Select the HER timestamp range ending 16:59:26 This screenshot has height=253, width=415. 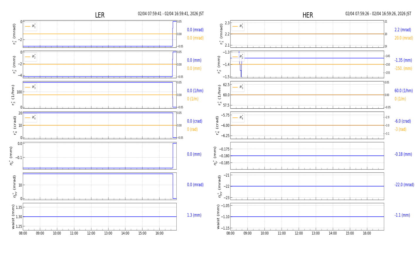(x=378, y=14)
